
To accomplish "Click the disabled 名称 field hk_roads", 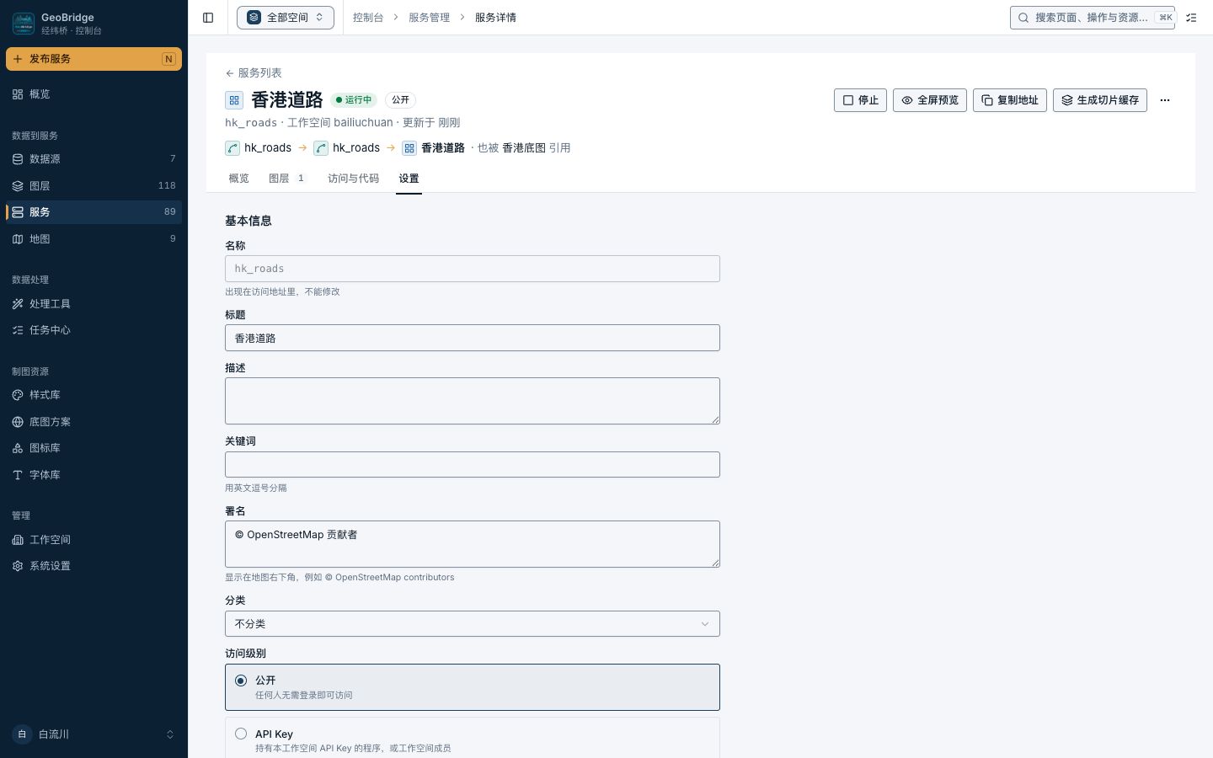I will [x=473, y=269].
